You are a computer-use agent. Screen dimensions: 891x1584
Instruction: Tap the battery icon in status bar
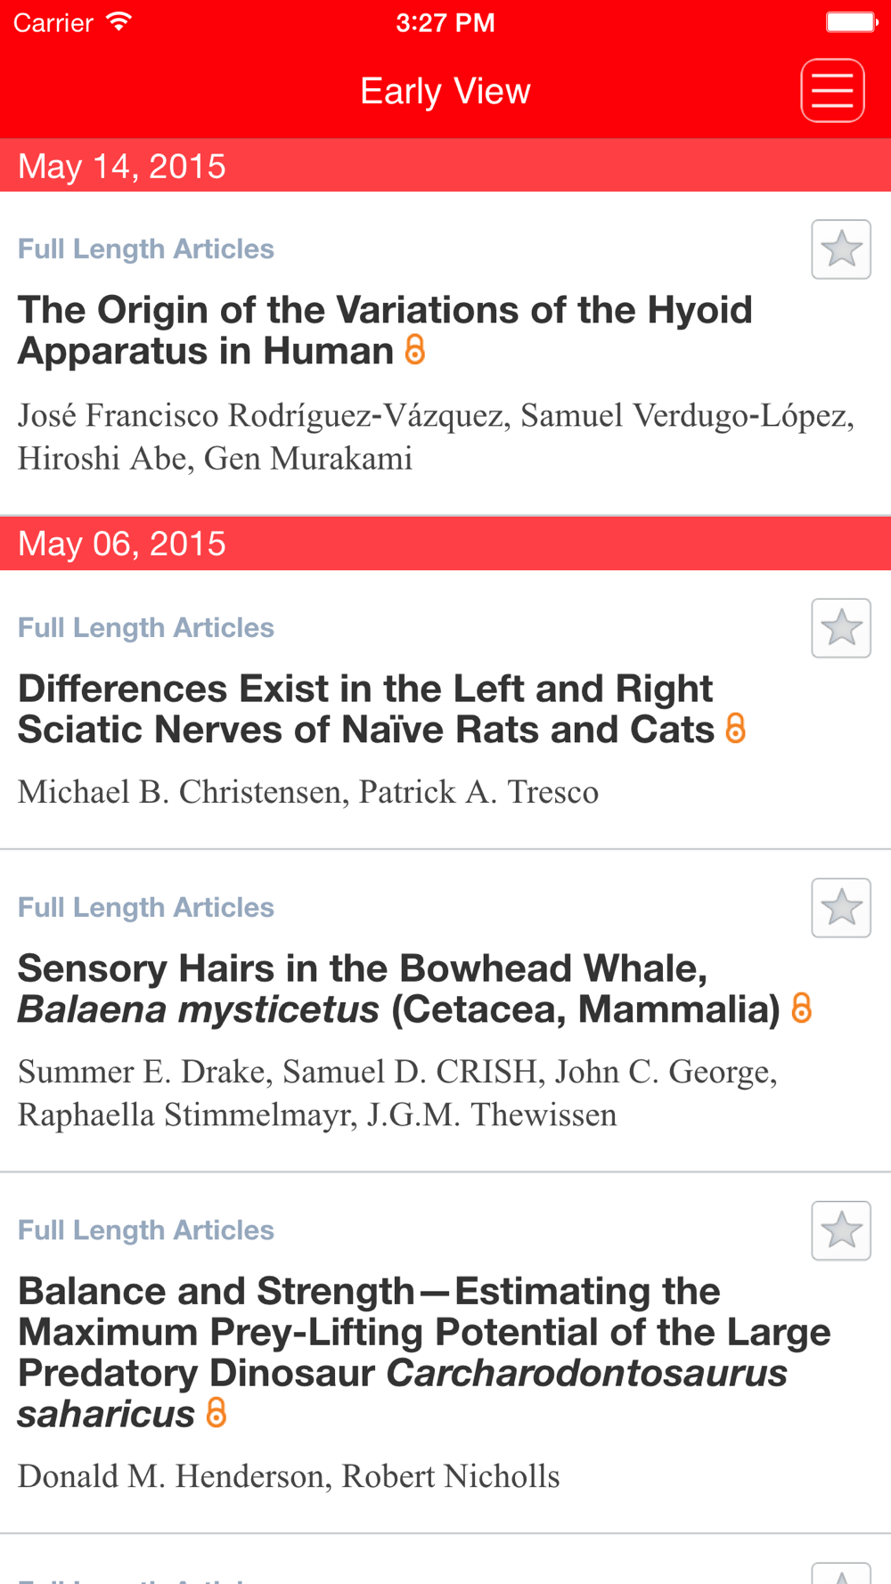pos(851,22)
